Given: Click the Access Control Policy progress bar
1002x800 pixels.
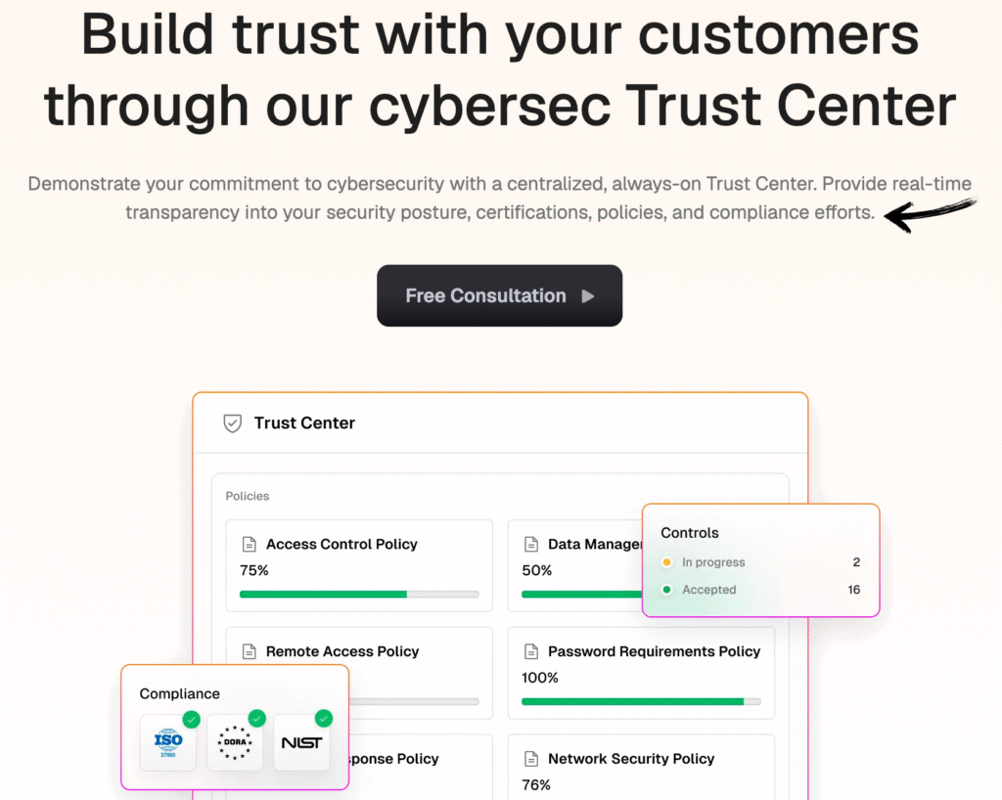Looking at the screenshot, I should point(359,594).
